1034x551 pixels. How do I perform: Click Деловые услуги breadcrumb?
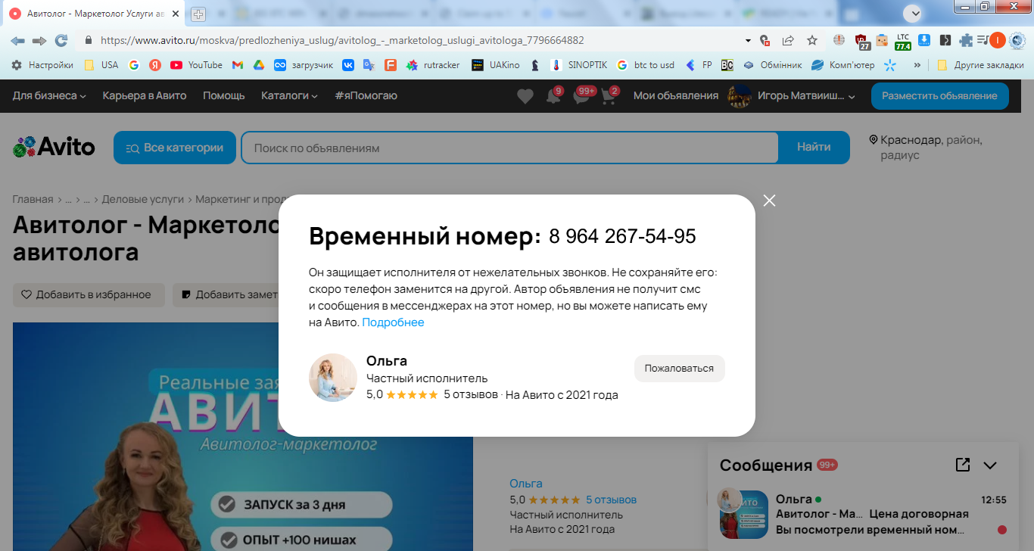click(x=143, y=200)
